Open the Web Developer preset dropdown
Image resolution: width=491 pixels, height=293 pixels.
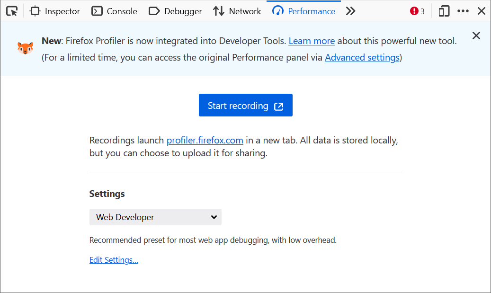(x=155, y=217)
